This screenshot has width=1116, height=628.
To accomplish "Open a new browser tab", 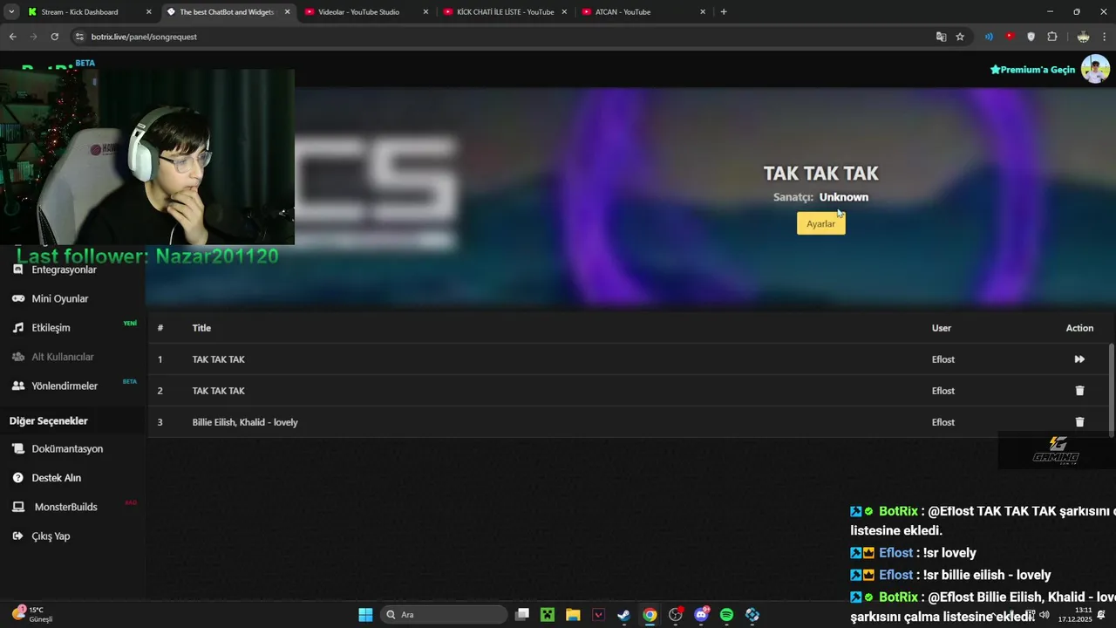I will tap(724, 12).
